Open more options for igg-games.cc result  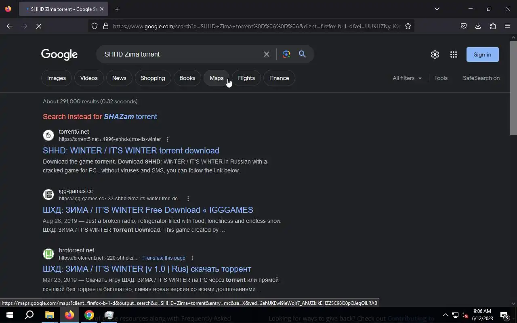pyautogui.click(x=188, y=199)
